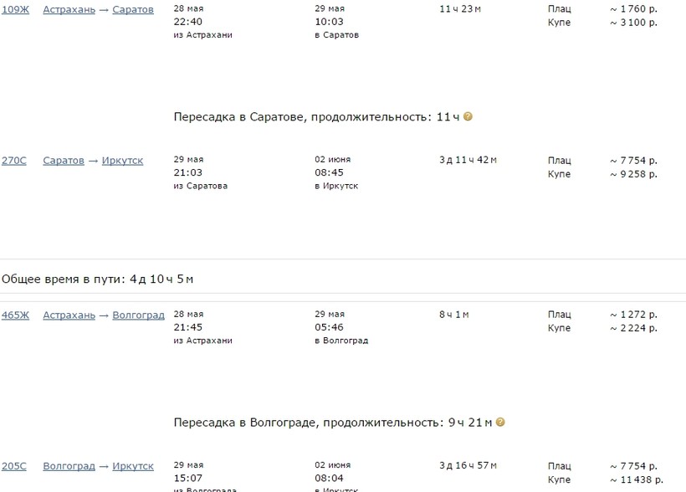Click Саратов origin link for train 270С
Image resolution: width=686 pixels, height=492 pixels.
point(64,161)
